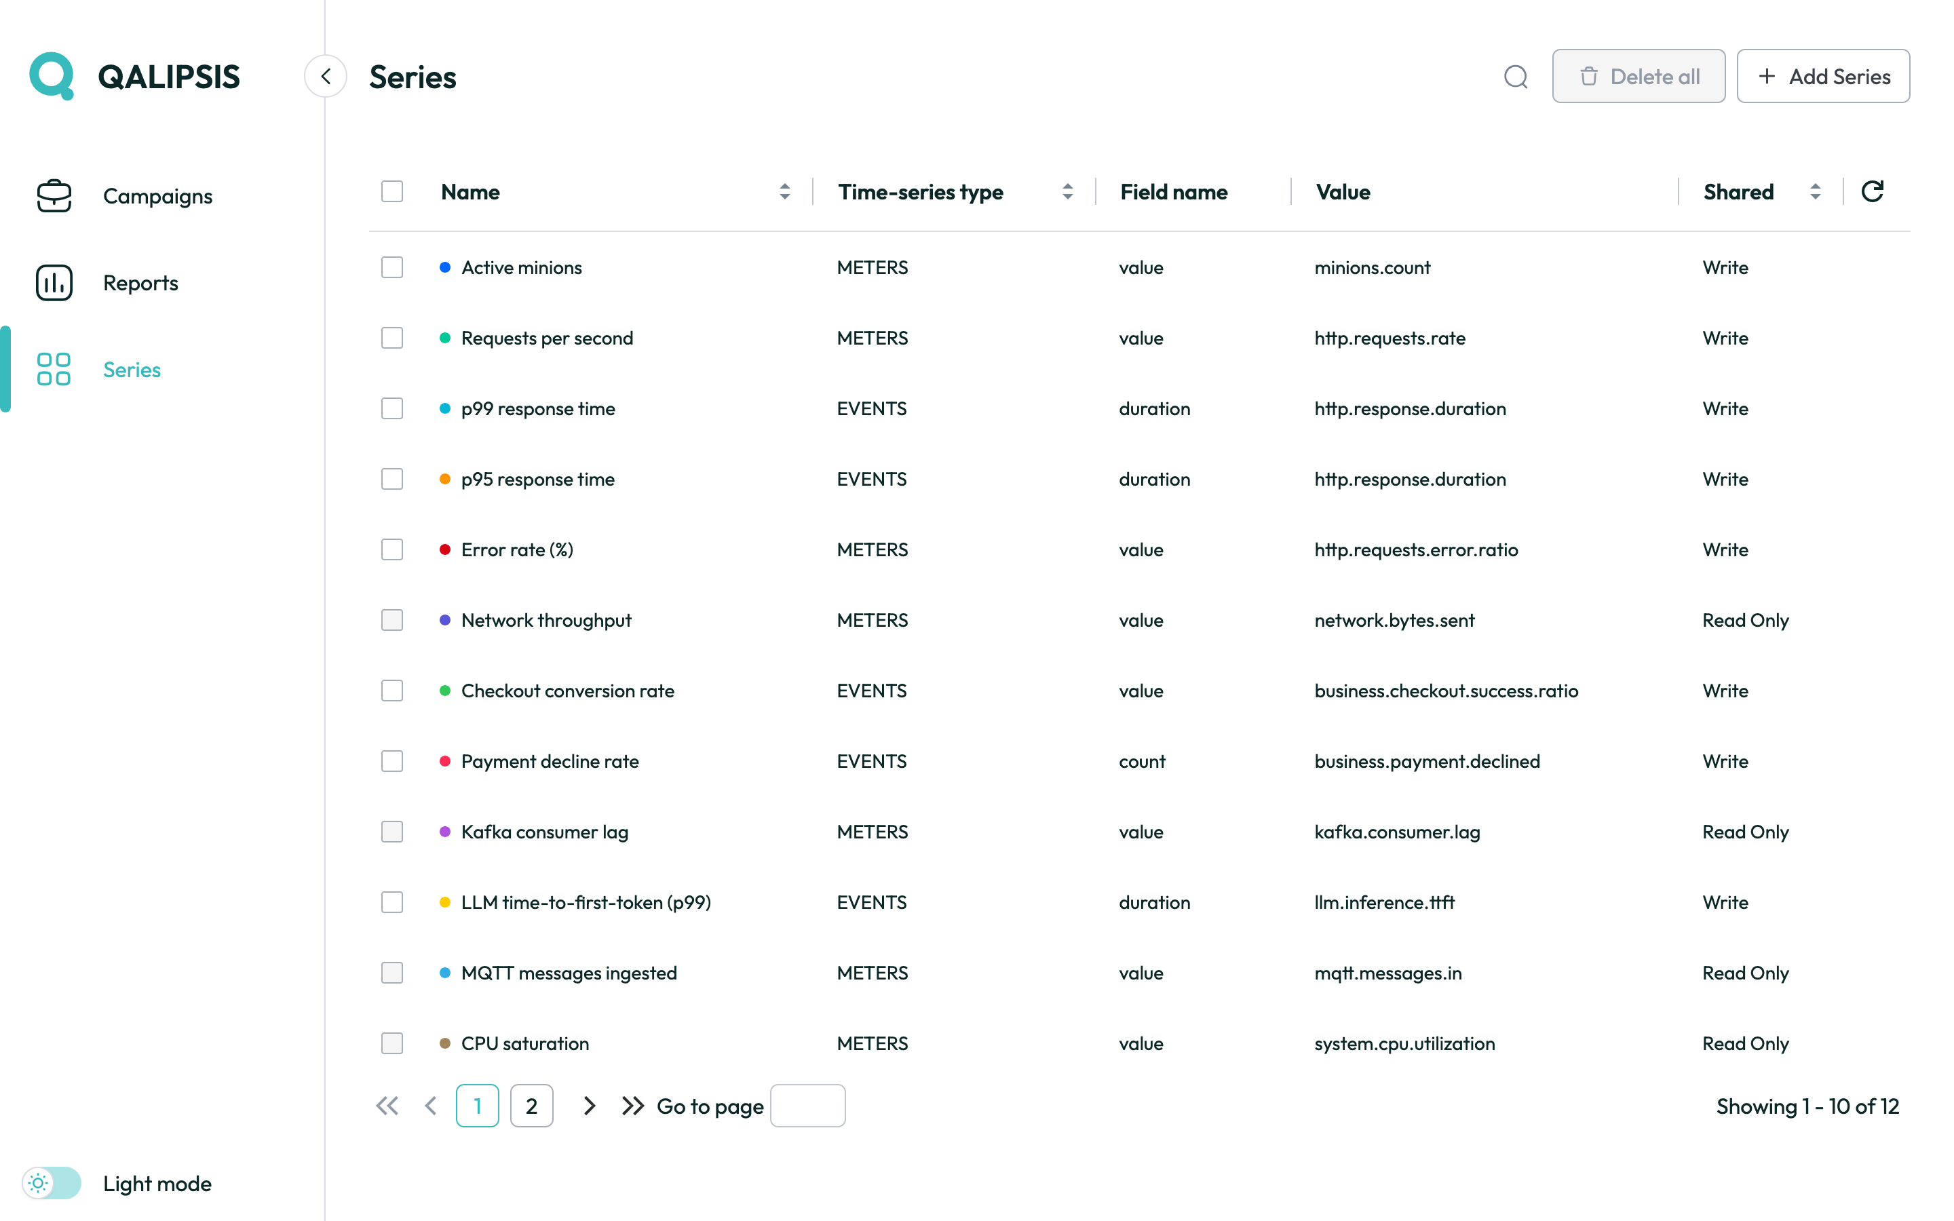Click the Network throughput indigo dot
This screenshot has width=1954, height=1221.
[x=444, y=620]
